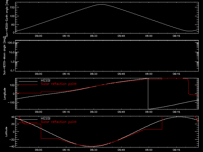Click 05:45 tick label of Earth angle plot

(121, 36)
